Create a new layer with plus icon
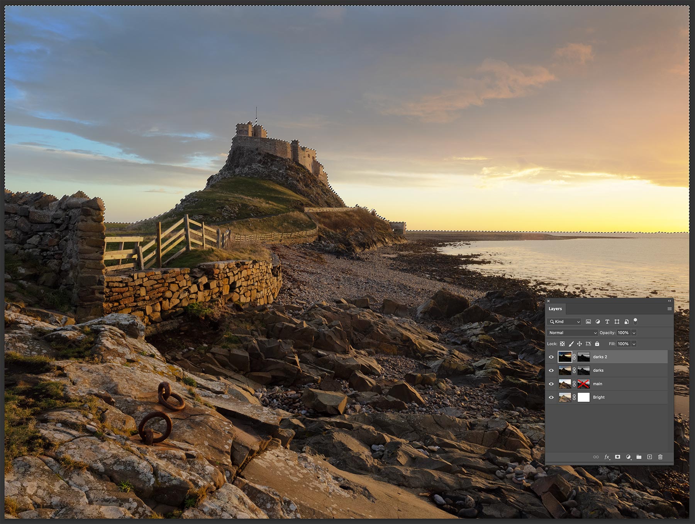Viewport: 695px width, 524px height. [x=649, y=457]
